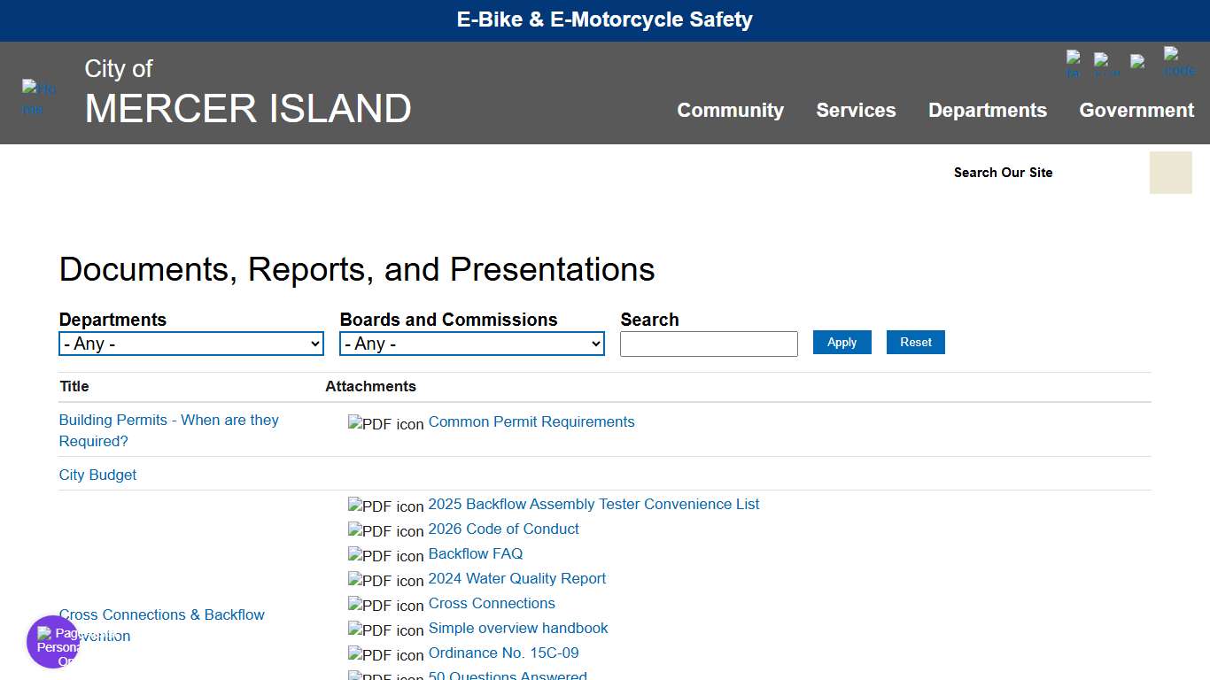Open the Services navigation menu

coord(856,110)
